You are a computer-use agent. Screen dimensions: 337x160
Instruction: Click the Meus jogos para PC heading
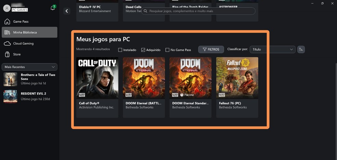[103, 39]
